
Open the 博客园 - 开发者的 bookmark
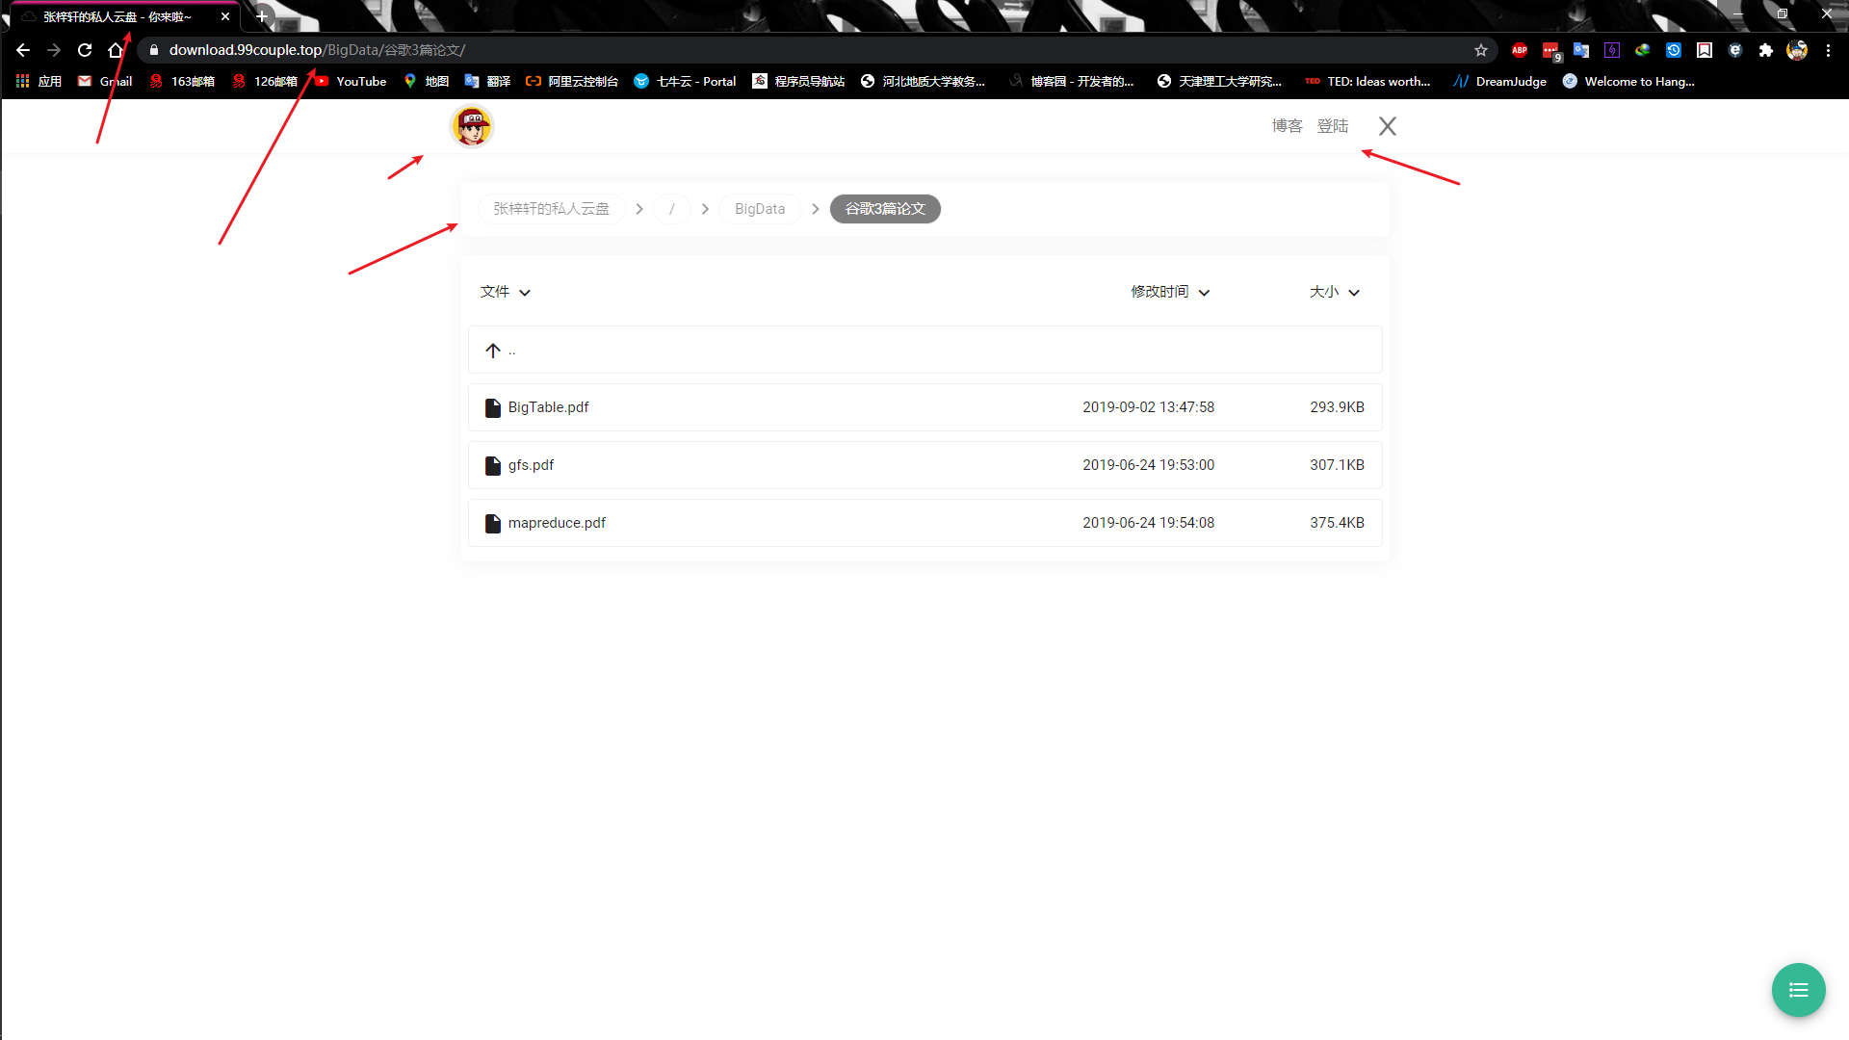1072,81
